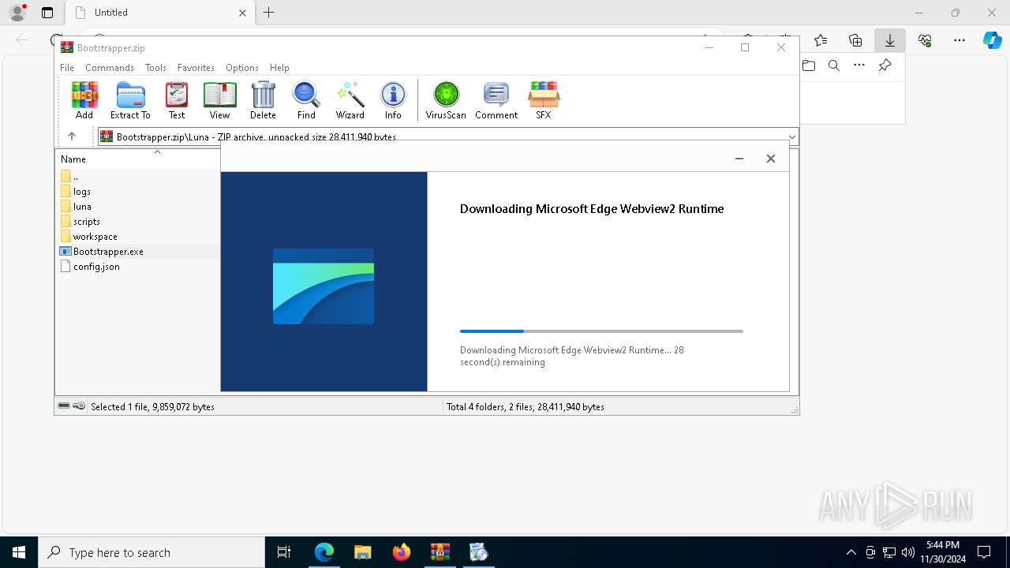1010x568 pixels.
Task: Open downloads panel more options
Action: [859, 65]
